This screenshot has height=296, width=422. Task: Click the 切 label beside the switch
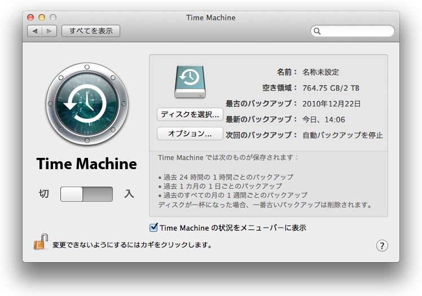(44, 194)
